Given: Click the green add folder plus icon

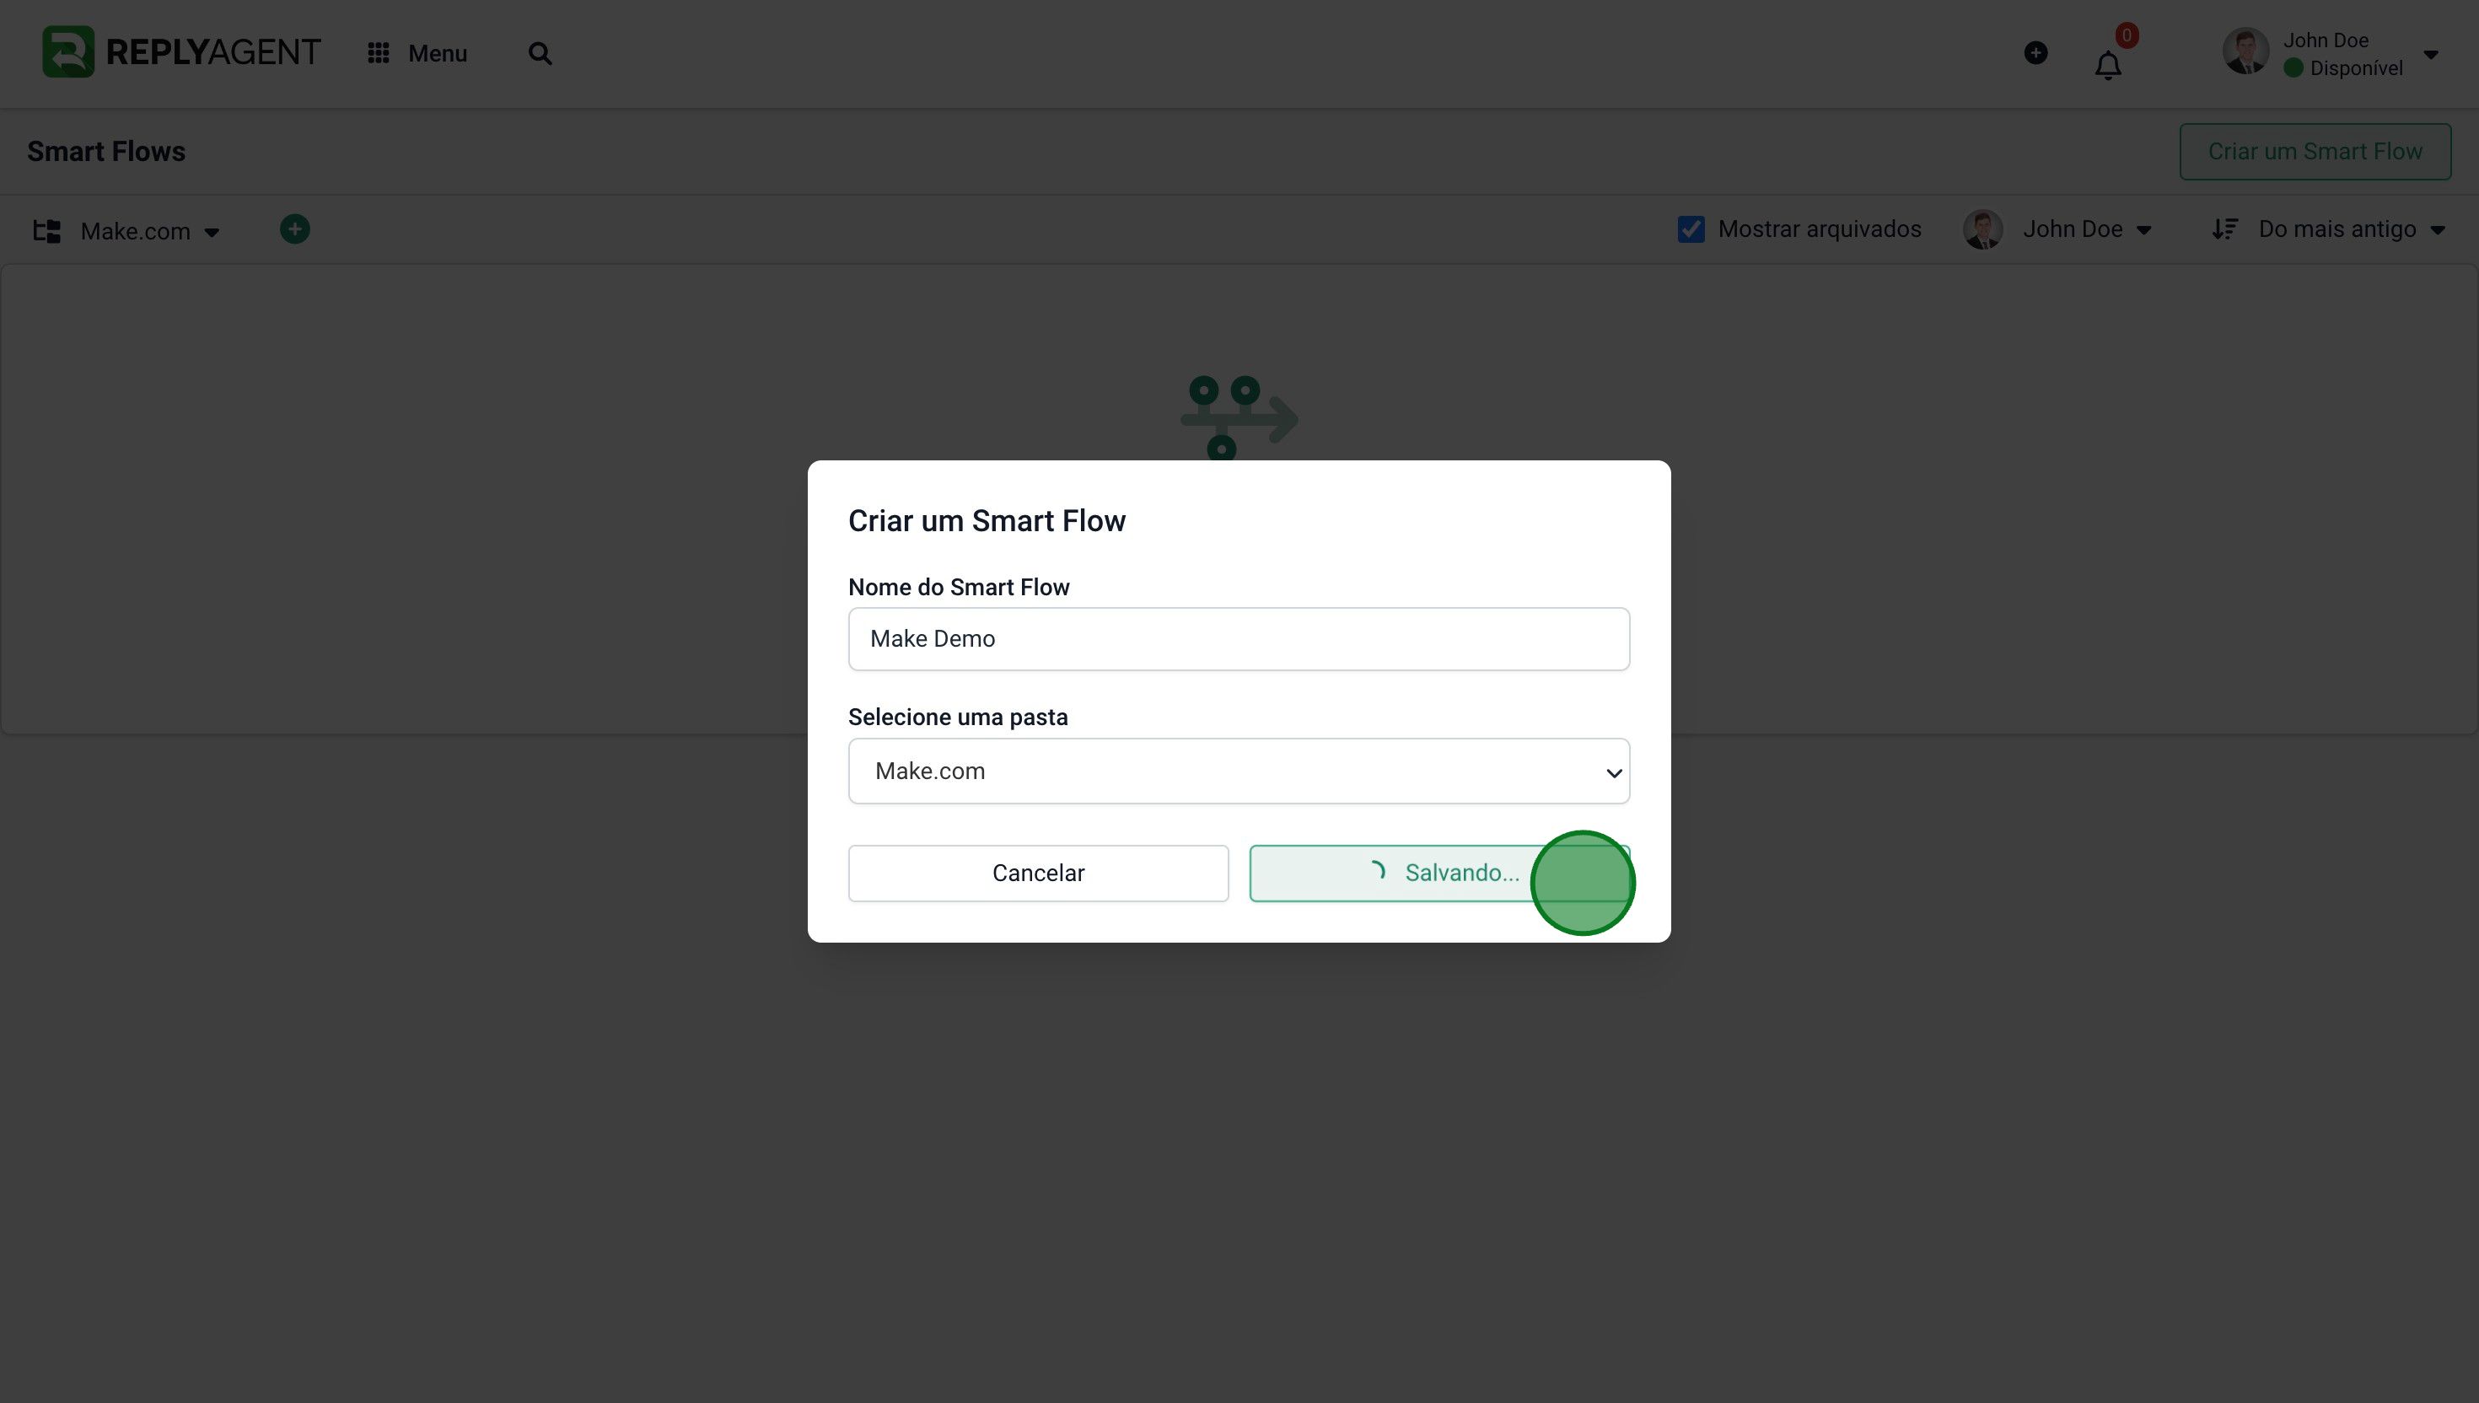Looking at the screenshot, I should (x=295, y=229).
